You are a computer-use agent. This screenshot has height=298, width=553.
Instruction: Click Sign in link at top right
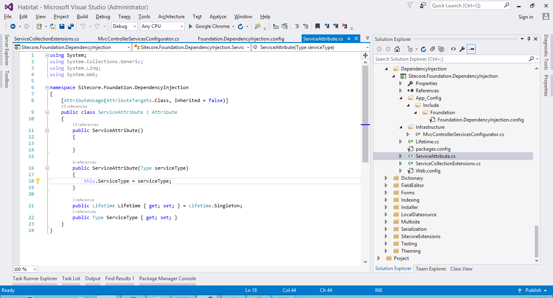pyautogui.click(x=525, y=17)
